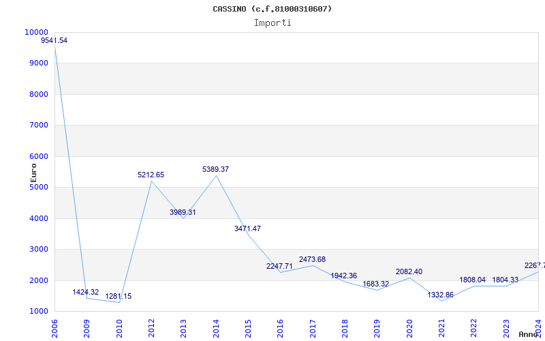Click x-axis year 2014

point(216,329)
